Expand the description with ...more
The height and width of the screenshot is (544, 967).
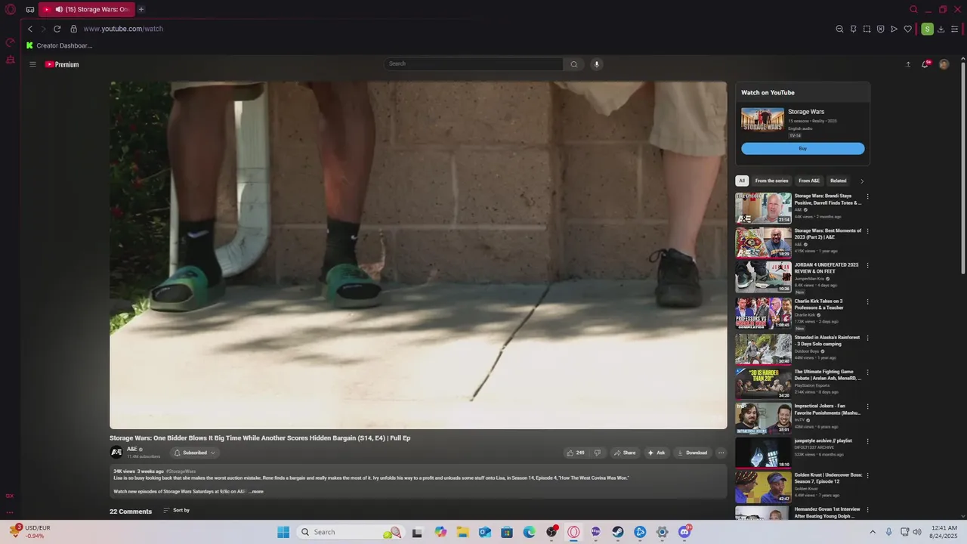(x=256, y=491)
